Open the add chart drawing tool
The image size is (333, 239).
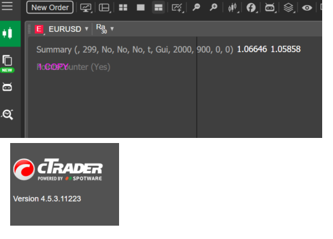click(x=177, y=8)
